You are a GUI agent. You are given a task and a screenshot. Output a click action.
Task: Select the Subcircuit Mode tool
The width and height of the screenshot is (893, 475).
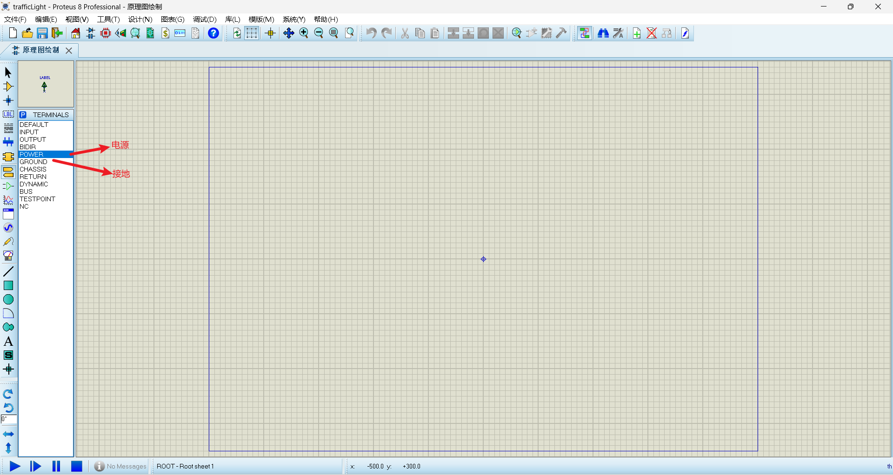tap(8, 157)
